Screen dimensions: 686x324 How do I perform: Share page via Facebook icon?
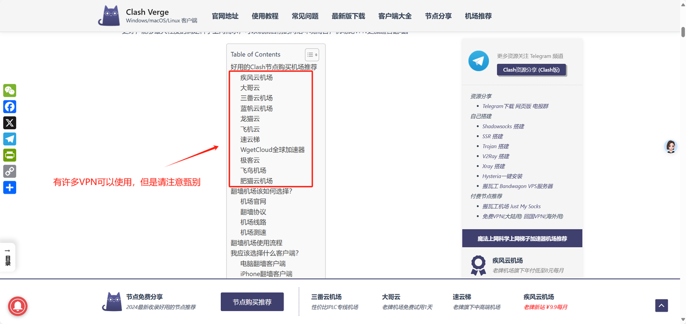click(10, 107)
